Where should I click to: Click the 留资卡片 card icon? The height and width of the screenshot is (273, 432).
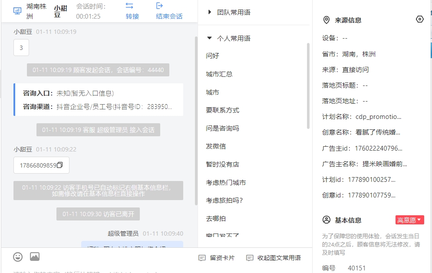(202, 258)
